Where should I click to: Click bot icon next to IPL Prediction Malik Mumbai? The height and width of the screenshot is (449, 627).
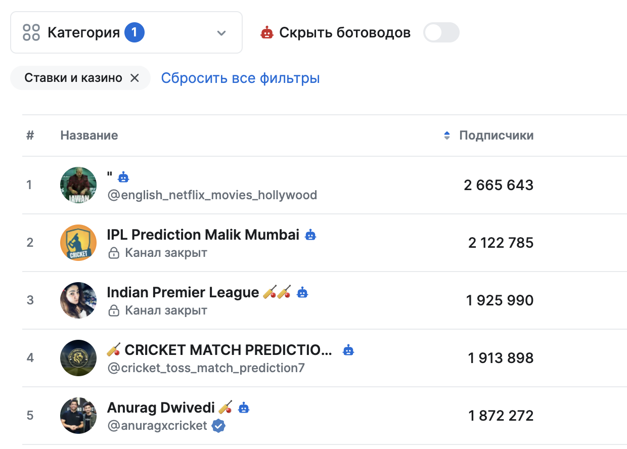pos(310,235)
